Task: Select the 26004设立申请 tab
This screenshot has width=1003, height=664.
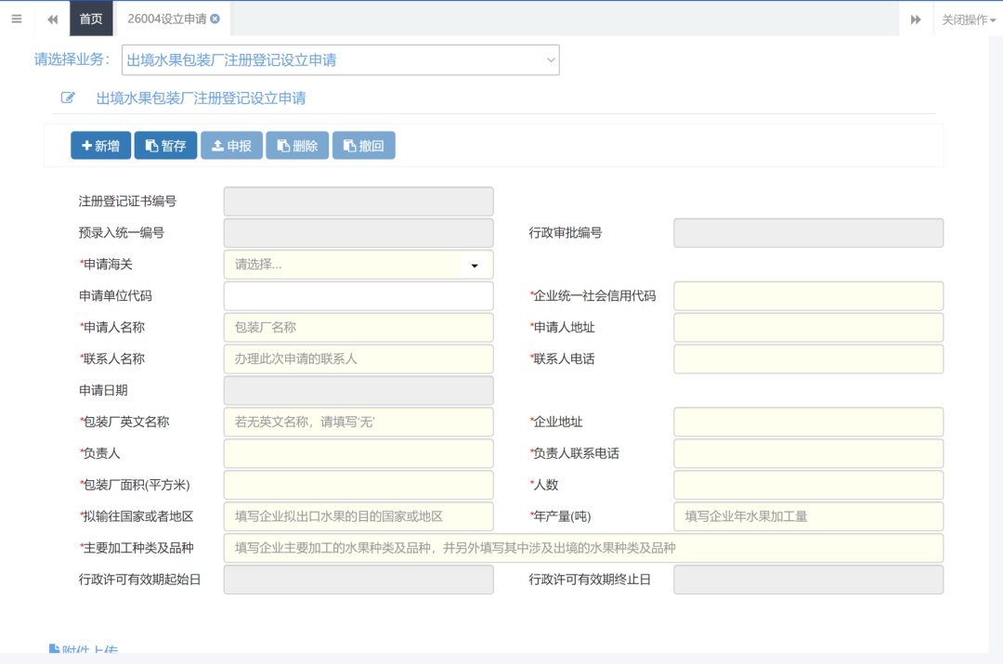Action: [x=166, y=19]
